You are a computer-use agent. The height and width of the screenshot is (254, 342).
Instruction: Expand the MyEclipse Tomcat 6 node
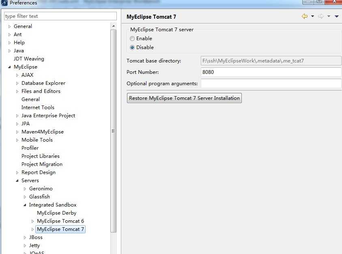(33, 221)
